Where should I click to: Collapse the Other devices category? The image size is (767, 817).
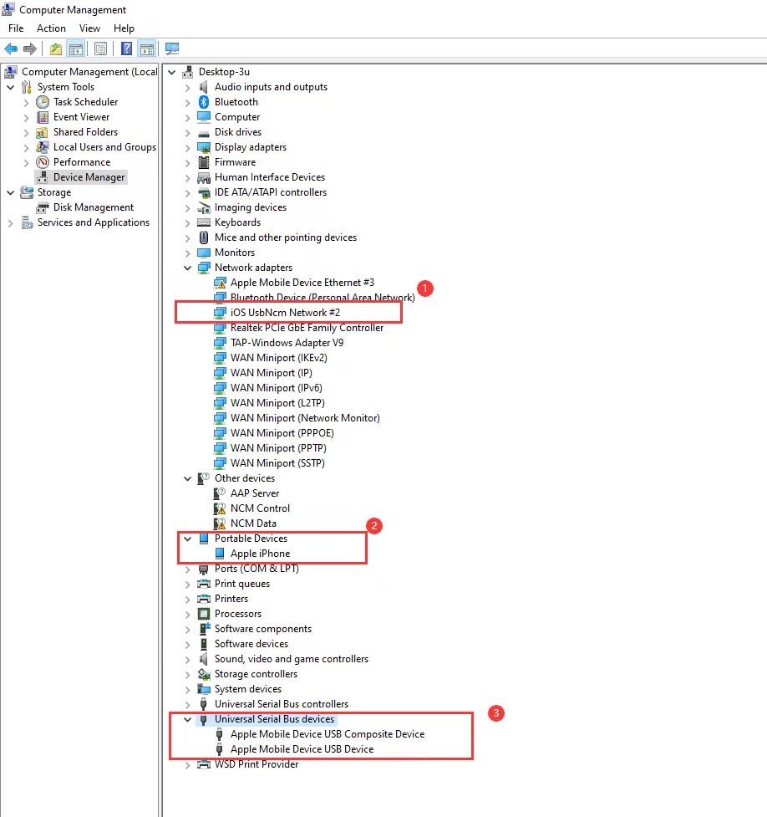click(x=187, y=477)
